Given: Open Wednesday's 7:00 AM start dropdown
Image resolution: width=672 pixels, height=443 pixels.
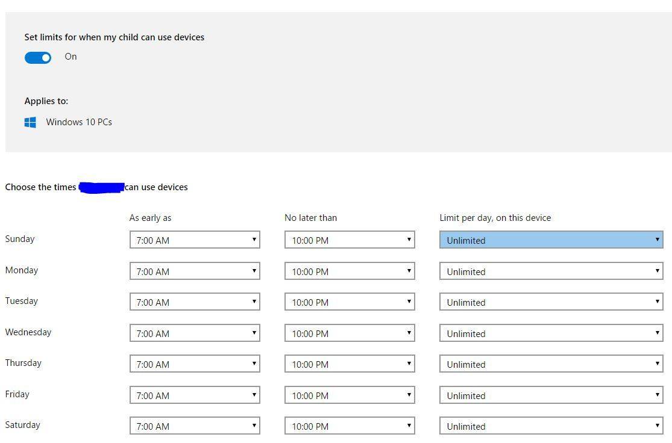Looking at the screenshot, I should tap(195, 333).
